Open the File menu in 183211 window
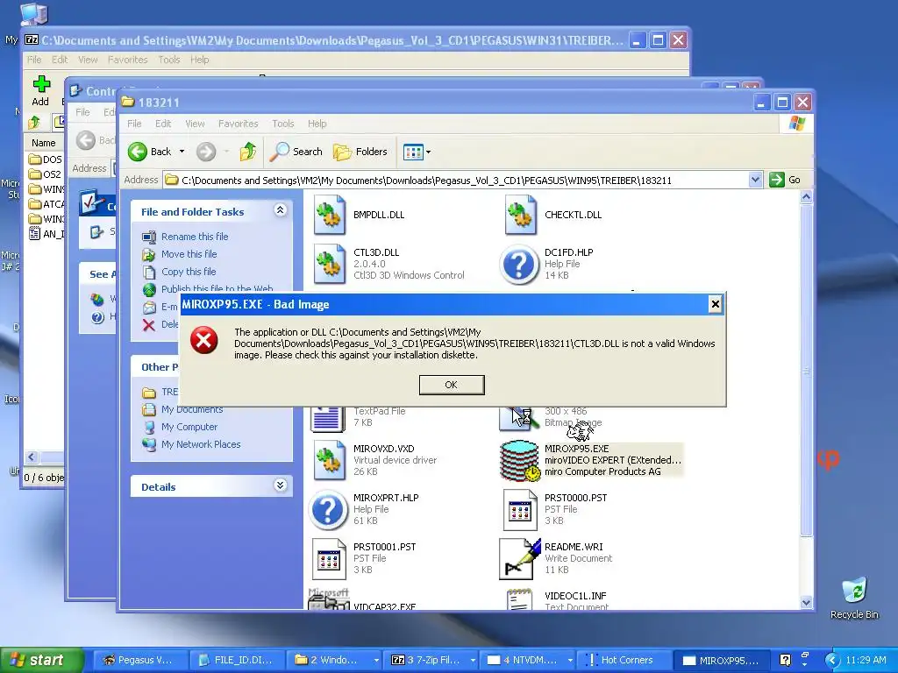Image resolution: width=898 pixels, height=673 pixels. tap(134, 124)
